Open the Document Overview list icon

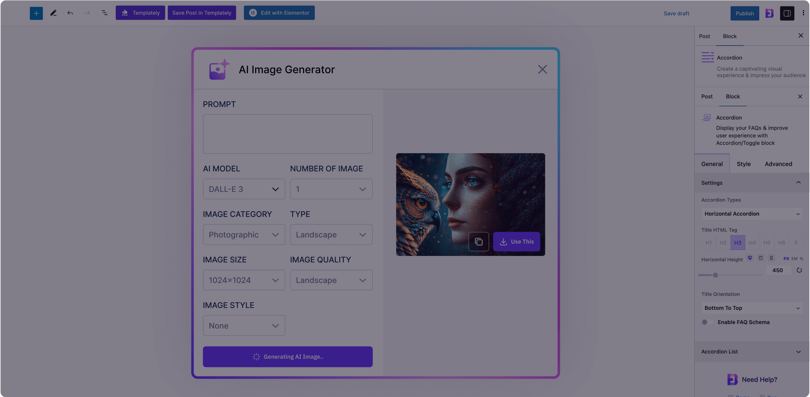[x=104, y=13]
